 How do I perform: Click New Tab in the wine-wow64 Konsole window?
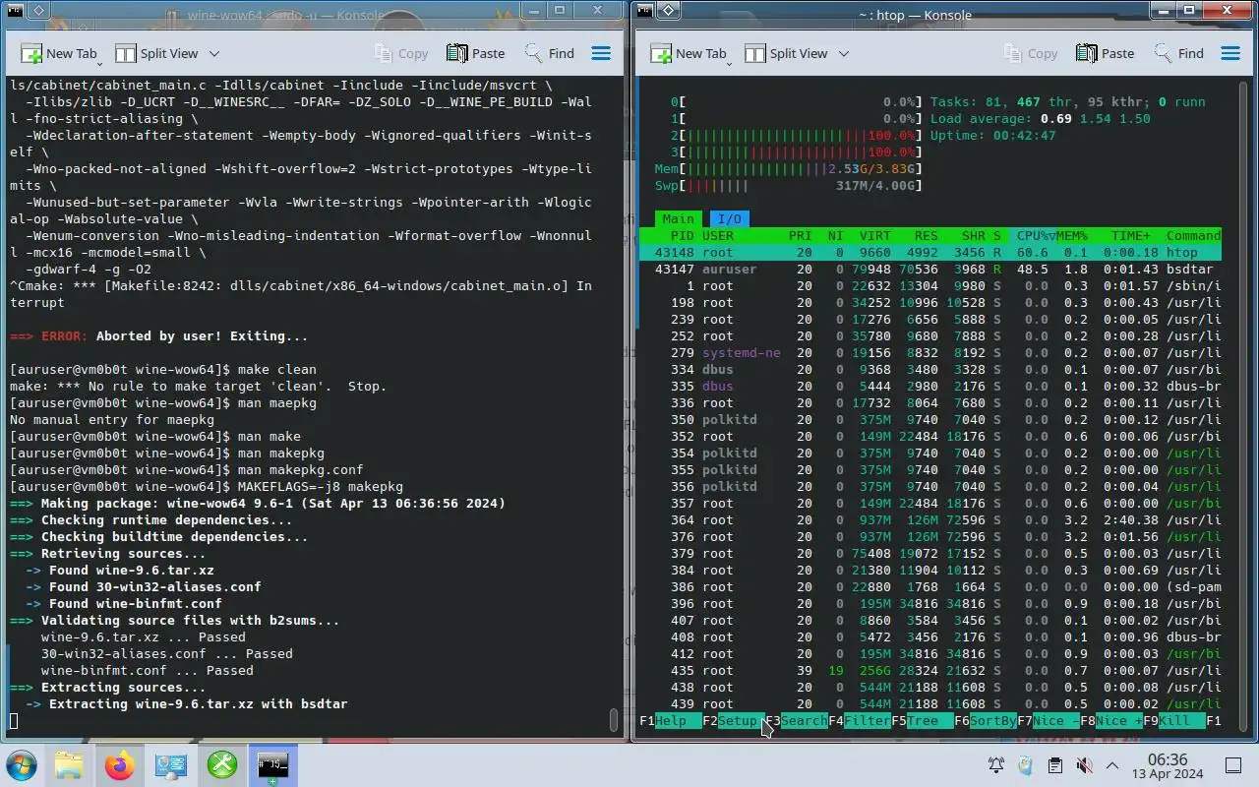tap(60, 53)
